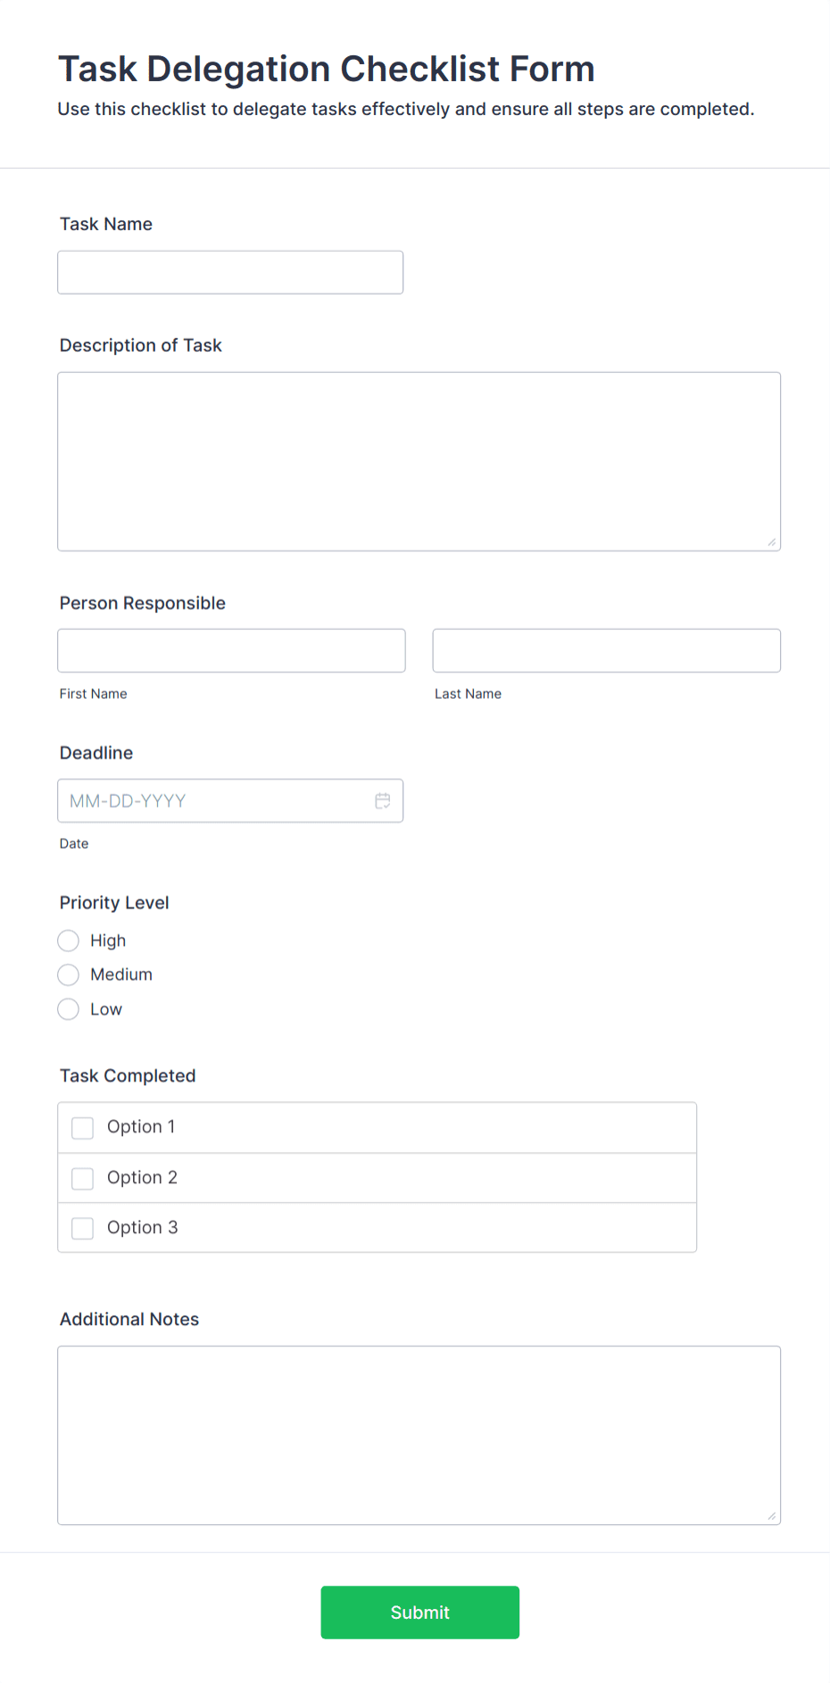Screen dimensions: 830x1683
Task: Click the Task Name input field
Action: 230,272
